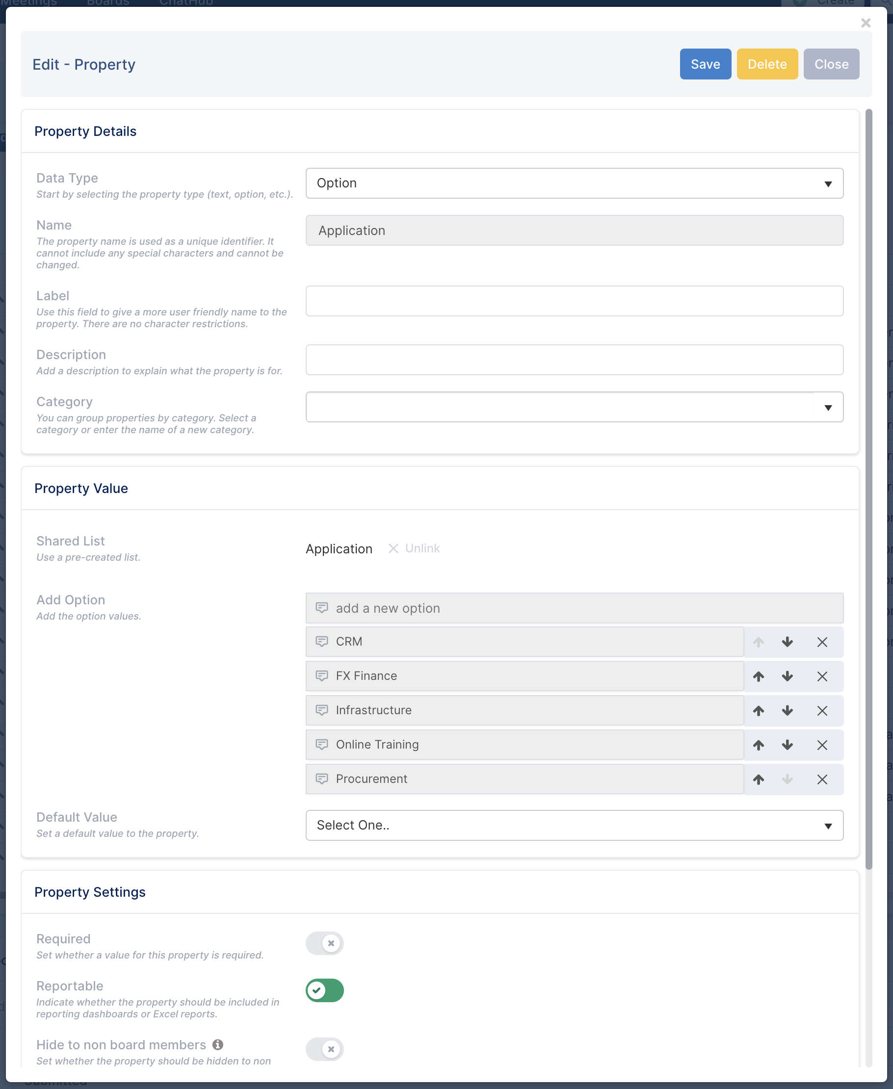The image size is (893, 1089).
Task: Move FX Finance option up
Action: coord(758,676)
